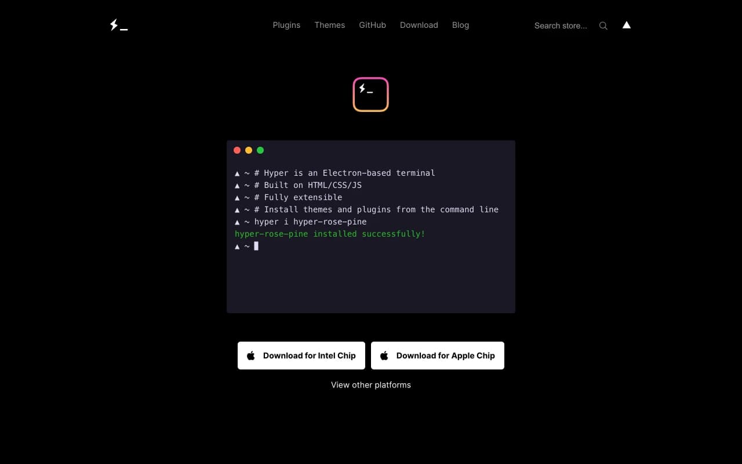
Task: Open the Plugins page from the navbar
Action: coord(286,25)
